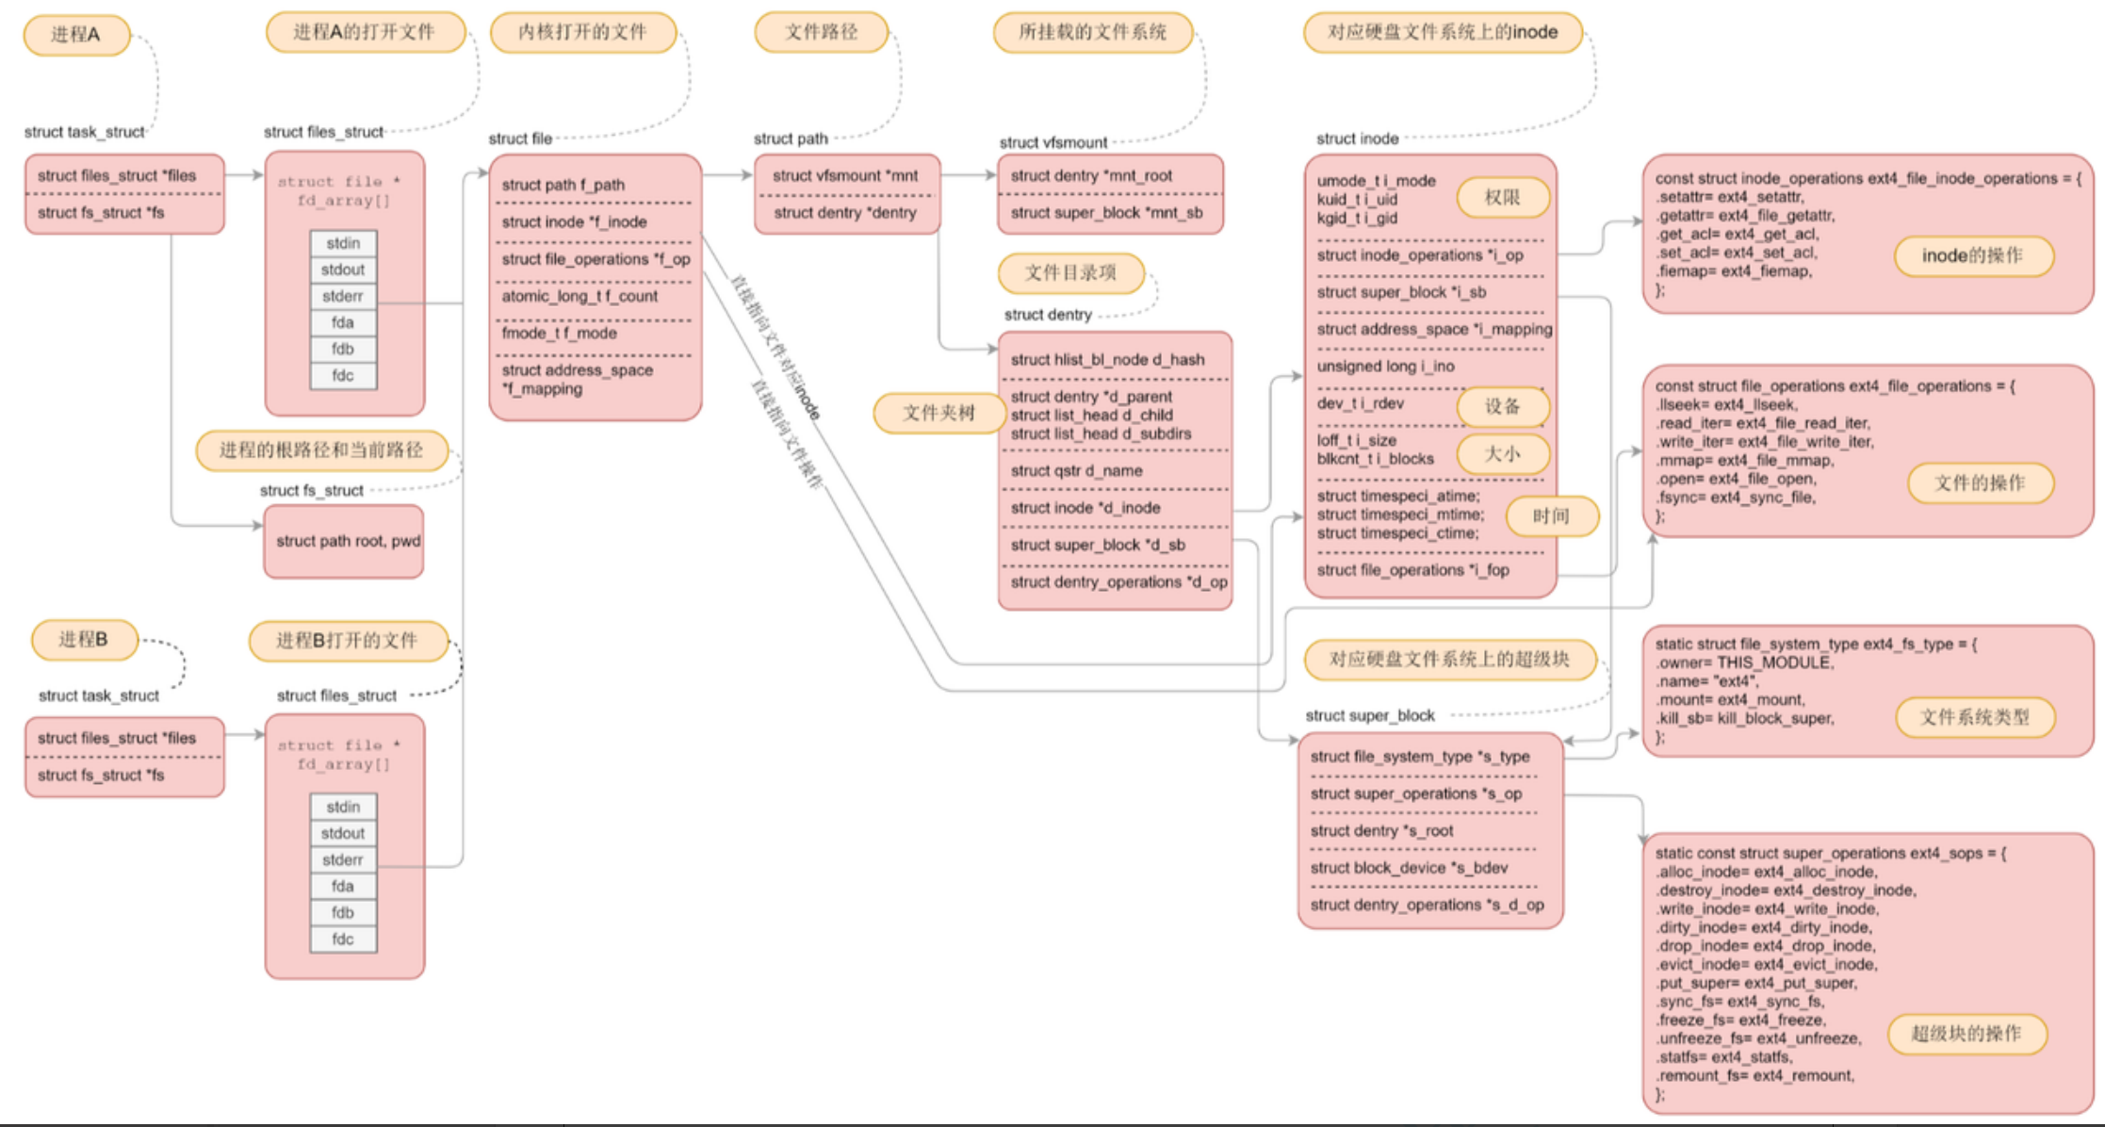2105x1127 pixels.
Task: Click the 设备 tag beside i_rdev
Action: [1502, 406]
